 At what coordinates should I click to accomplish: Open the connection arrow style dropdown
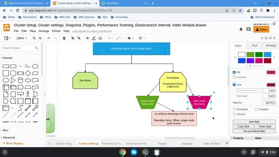click(x=110, y=38)
